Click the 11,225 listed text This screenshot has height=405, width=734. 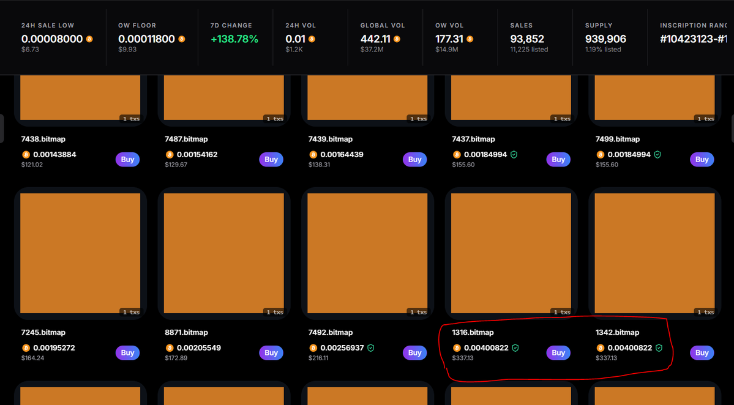pos(529,50)
